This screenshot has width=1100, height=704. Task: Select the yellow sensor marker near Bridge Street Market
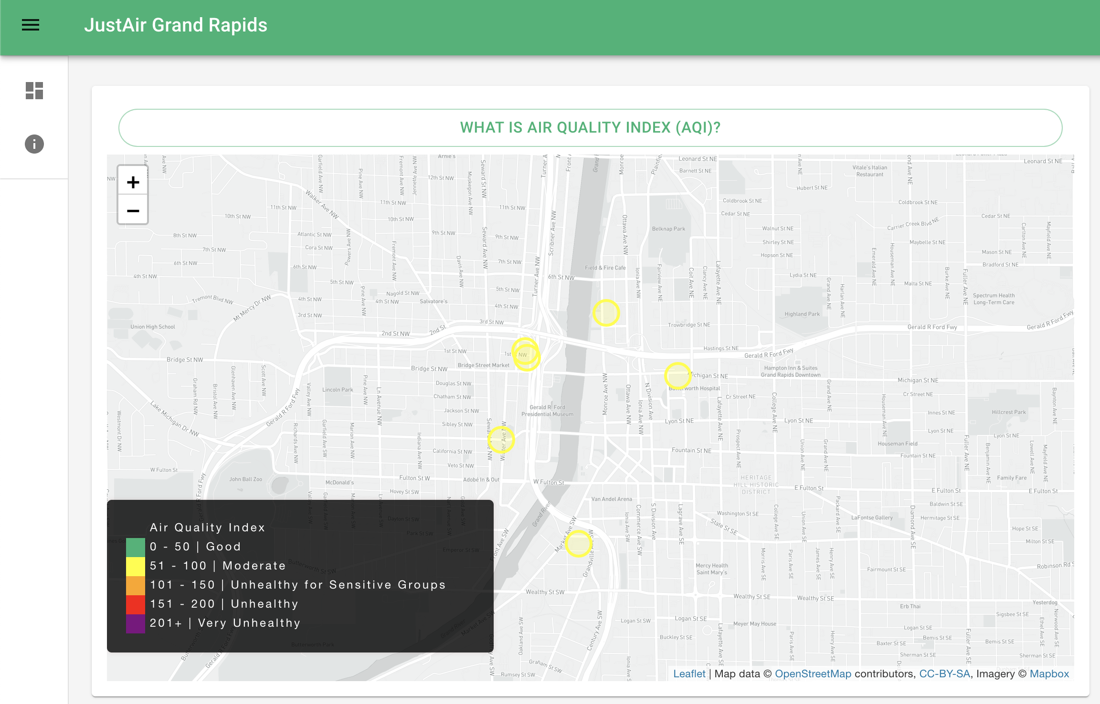point(526,355)
